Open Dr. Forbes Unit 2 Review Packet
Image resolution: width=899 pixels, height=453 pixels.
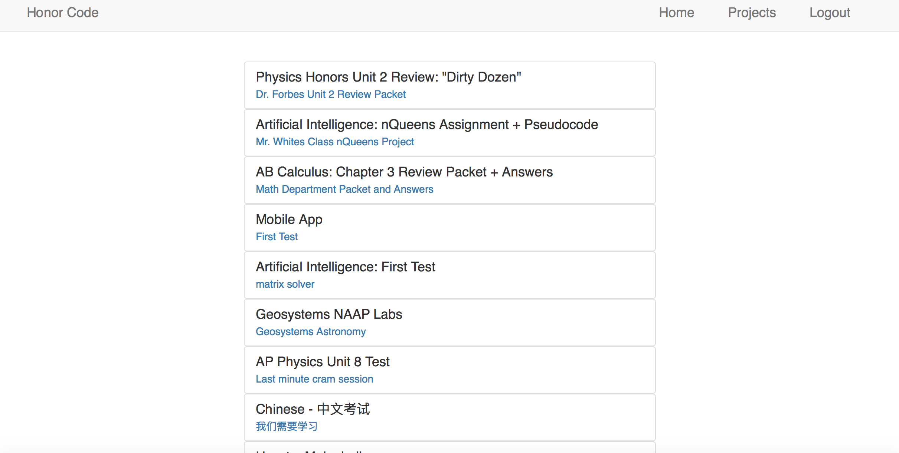(330, 95)
